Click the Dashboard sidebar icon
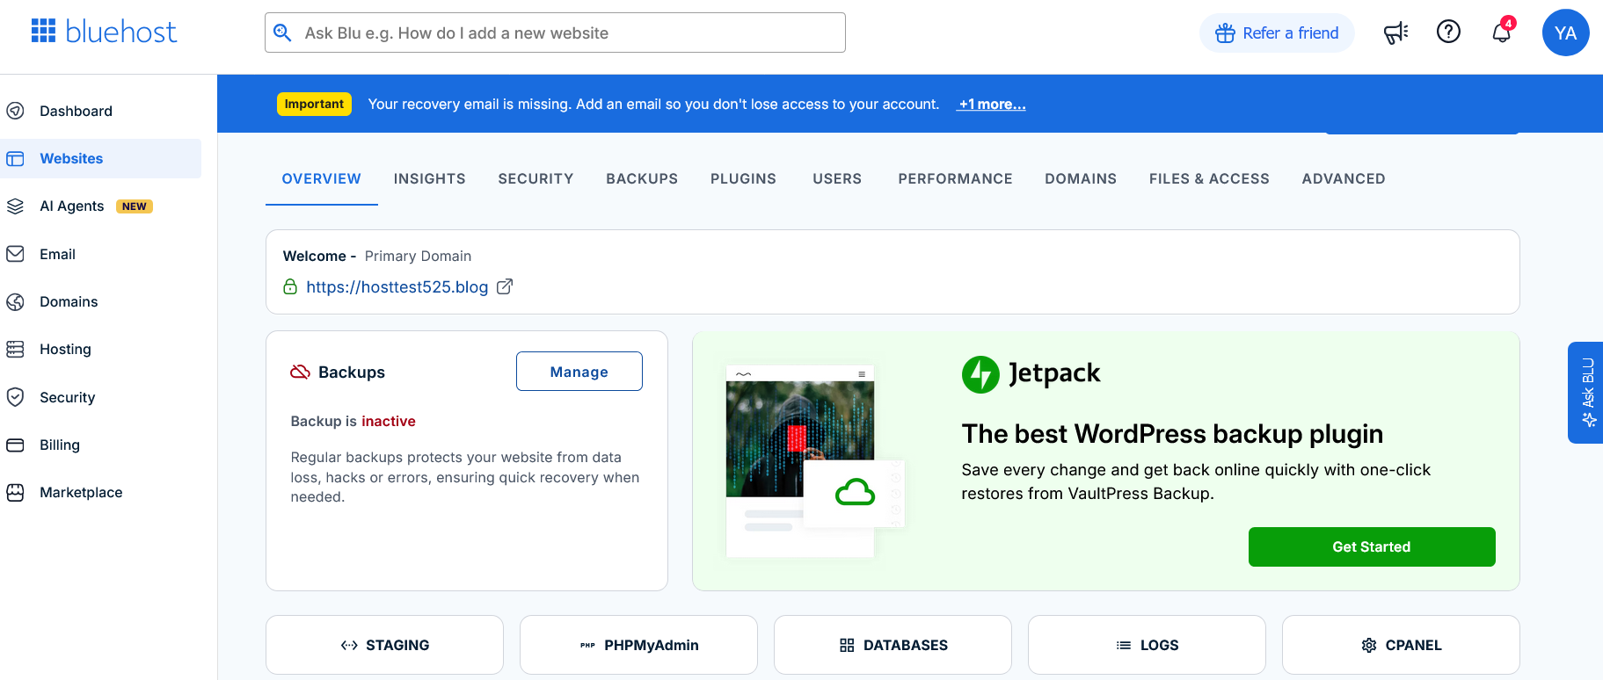 coord(15,111)
